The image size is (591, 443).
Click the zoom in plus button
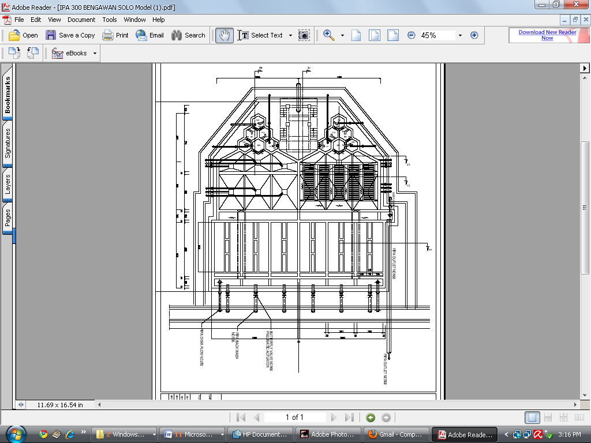click(x=474, y=35)
